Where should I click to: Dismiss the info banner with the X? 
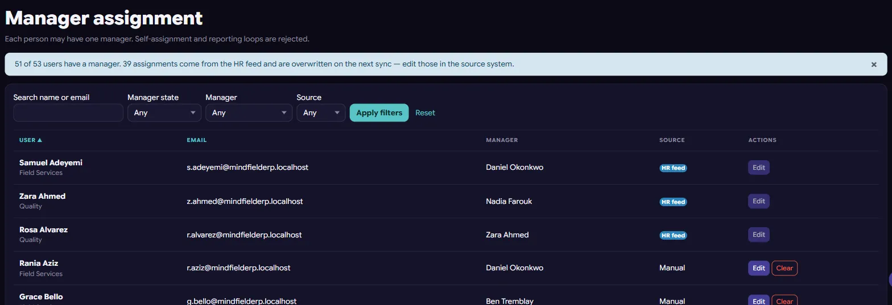[874, 65]
